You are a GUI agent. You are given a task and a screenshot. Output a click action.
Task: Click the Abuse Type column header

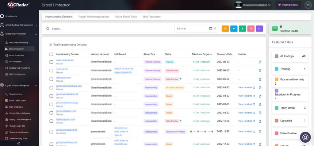149,54
